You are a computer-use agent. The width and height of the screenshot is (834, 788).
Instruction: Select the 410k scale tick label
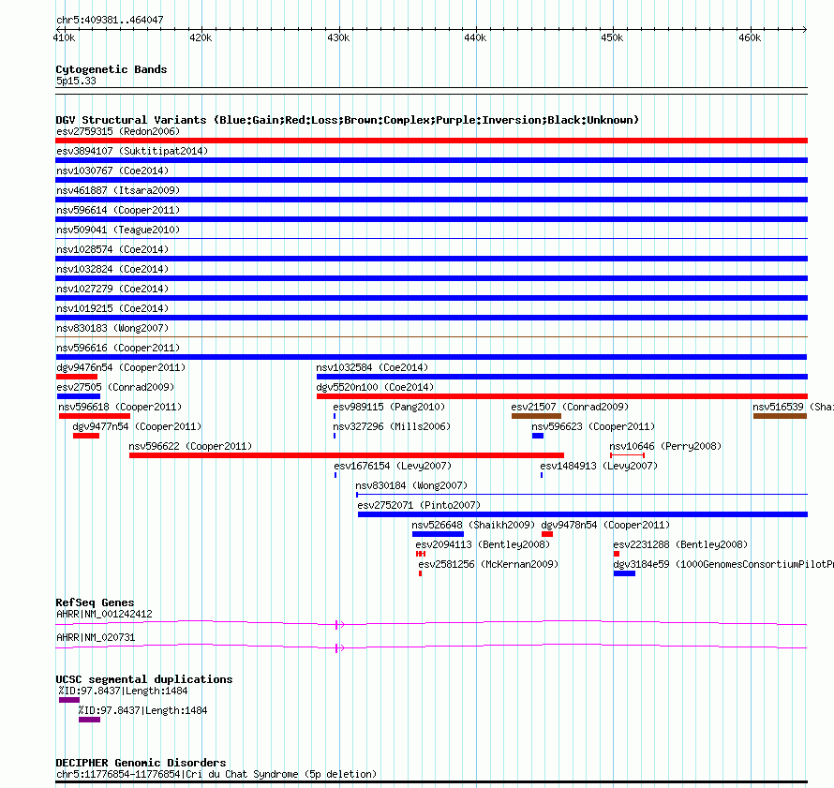[64, 37]
